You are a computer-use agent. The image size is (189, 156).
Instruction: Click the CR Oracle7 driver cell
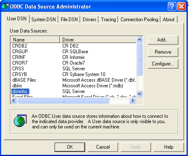(x=74, y=63)
